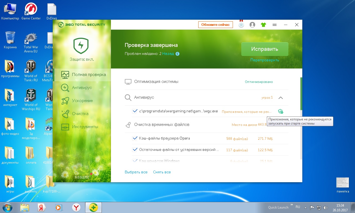This screenshot has height=213, width=355.
Task: Click the c:\programdata\wargaming.net path text
Action: (x=179, y=111)
